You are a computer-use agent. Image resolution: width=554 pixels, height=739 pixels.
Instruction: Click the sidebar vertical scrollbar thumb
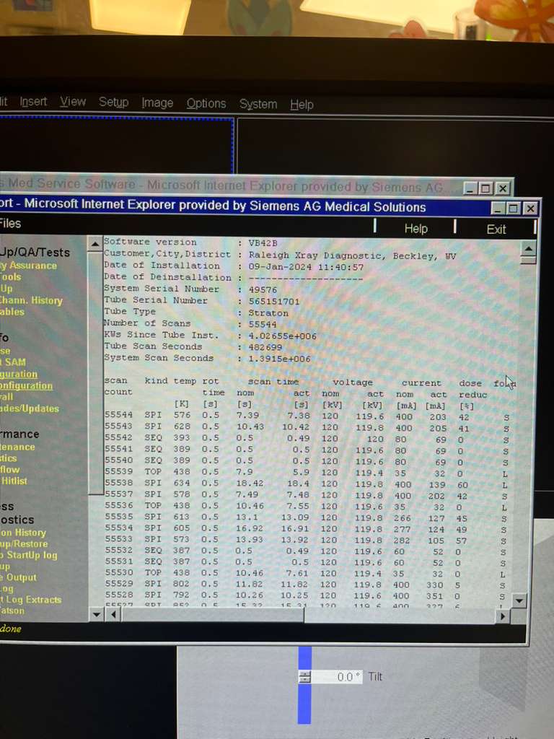[x=95, y=372]
